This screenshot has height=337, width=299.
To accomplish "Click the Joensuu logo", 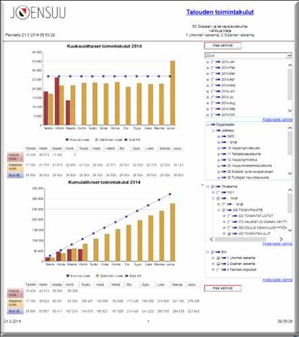I will point(38,13).
